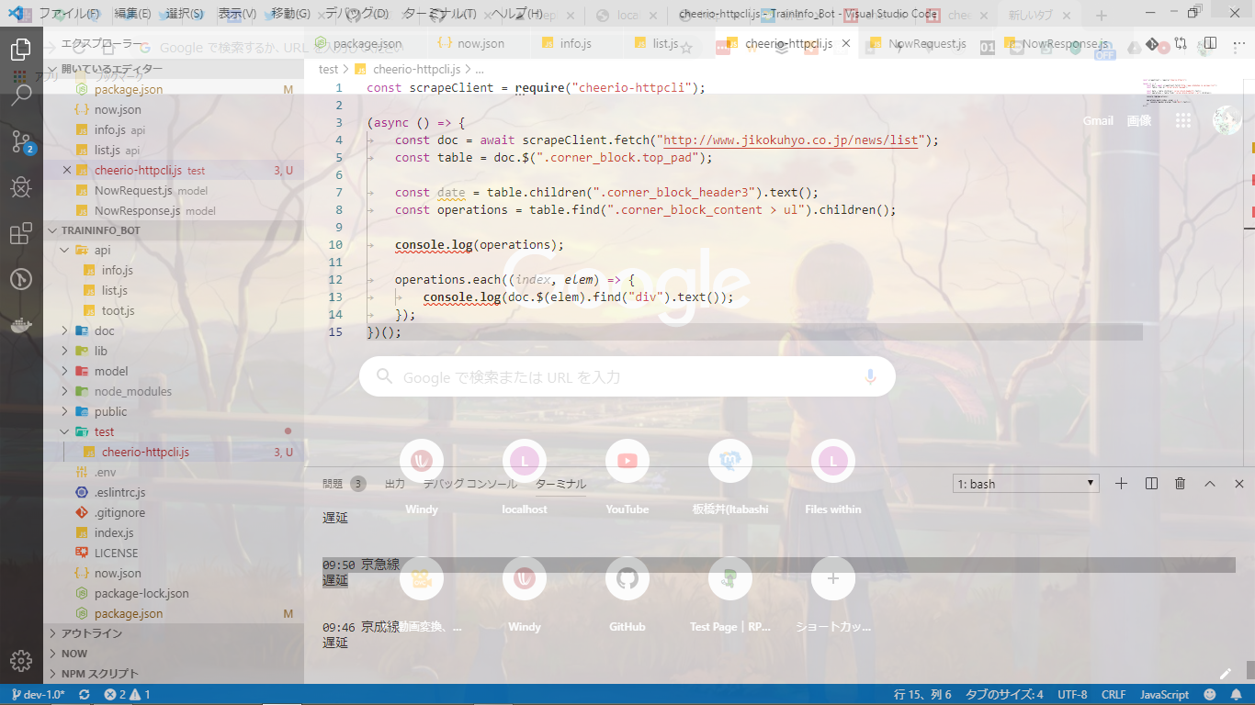1255x705 pixels.
Task: Open the Search view in activity bar
Action: coord(20,95)
